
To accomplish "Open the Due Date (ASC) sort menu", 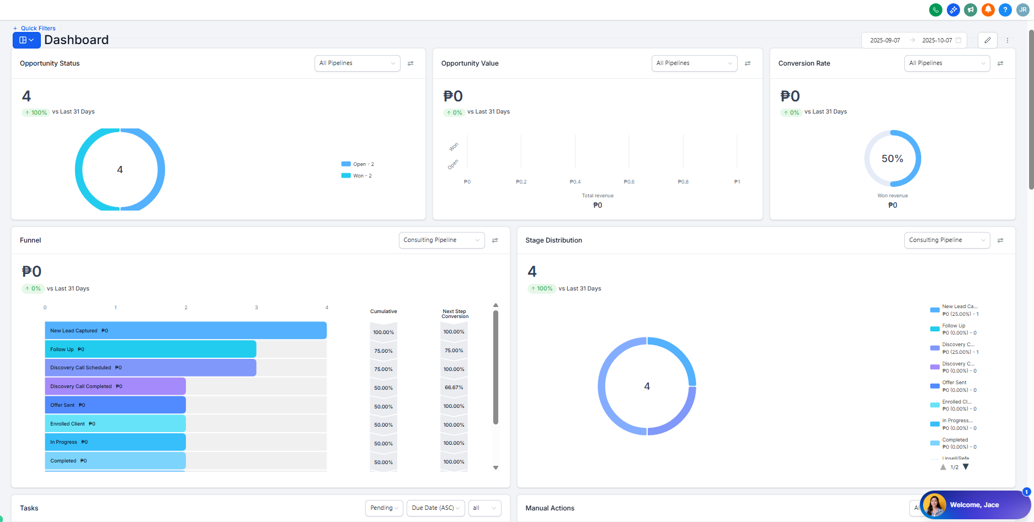I will (x=436, y=508).
